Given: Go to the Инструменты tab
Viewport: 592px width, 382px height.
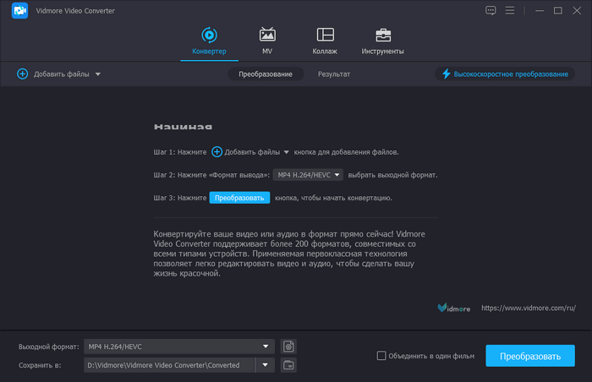Looking at the screenshot, I should [x=382, y=42].
